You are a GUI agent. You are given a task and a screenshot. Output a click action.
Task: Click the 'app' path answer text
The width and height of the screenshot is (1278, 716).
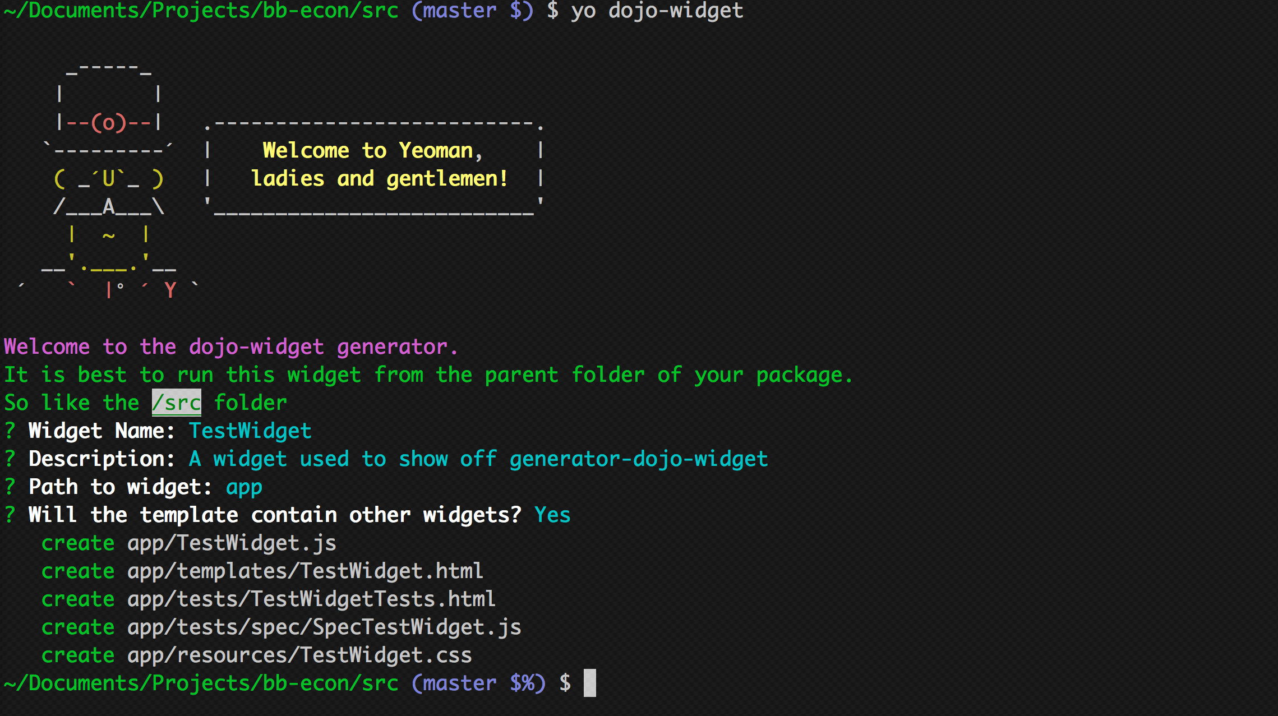coord(244,487)
